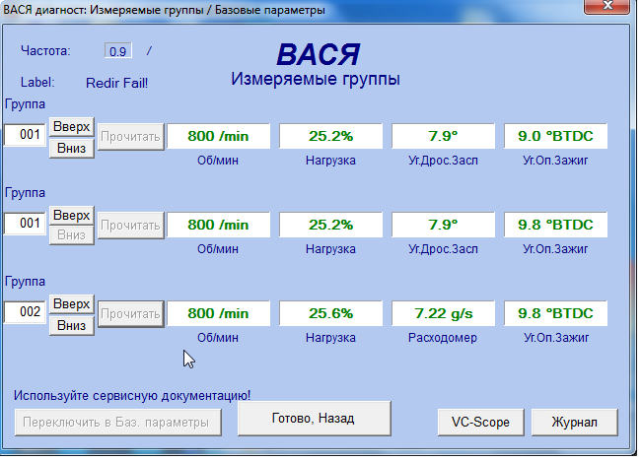The height and width of the screenshot is (461, 642).
Task: Select the group field showing 002
Action: [x=25, y=313]
